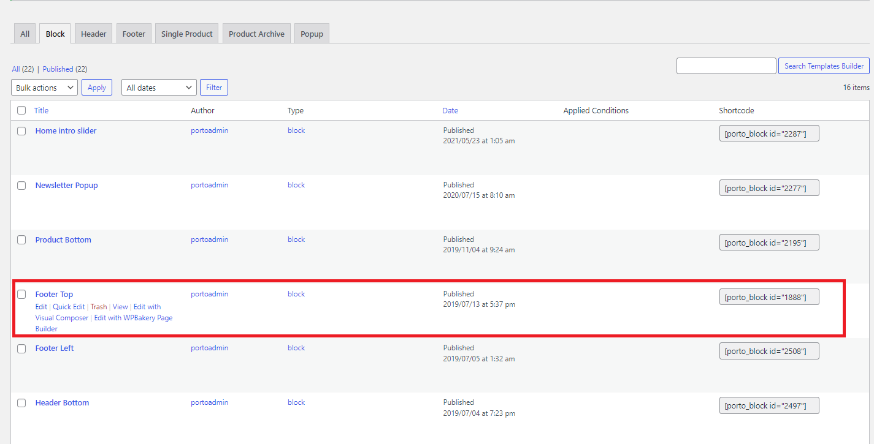
Task: Check the Footer Left row
Action: 21,348
